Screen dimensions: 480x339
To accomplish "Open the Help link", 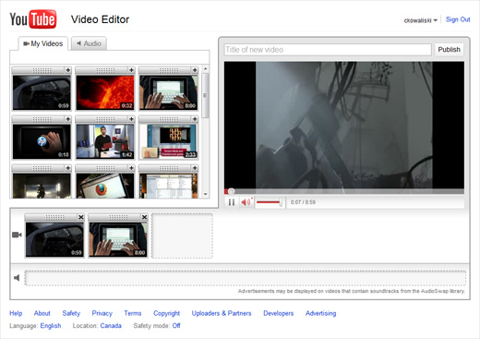I will tap(16, 313).
